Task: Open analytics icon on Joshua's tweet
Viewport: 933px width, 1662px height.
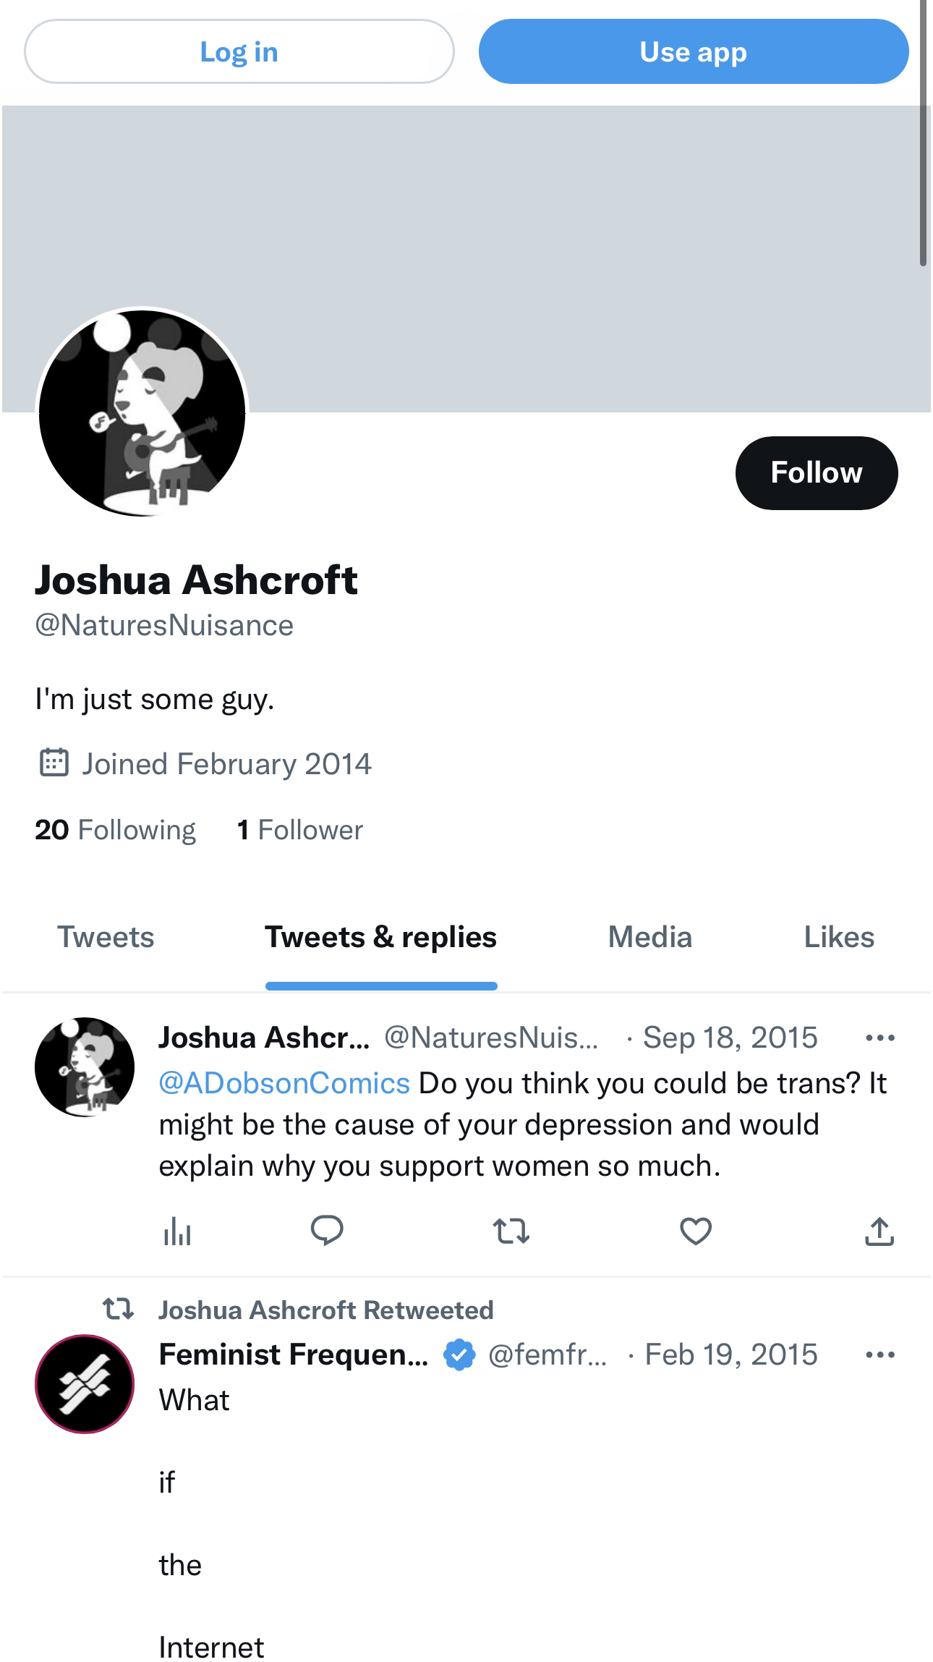Action: (177, 1231)
